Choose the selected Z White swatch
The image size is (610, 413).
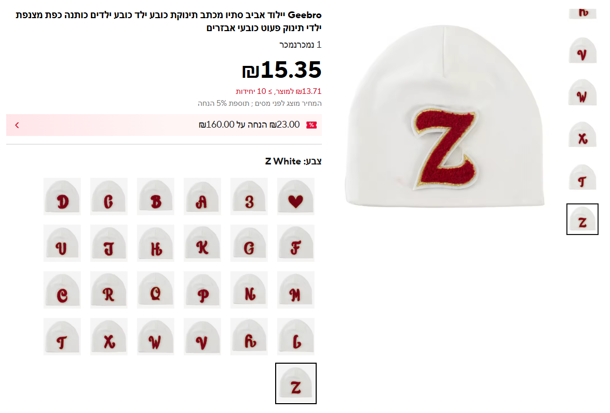296,383
